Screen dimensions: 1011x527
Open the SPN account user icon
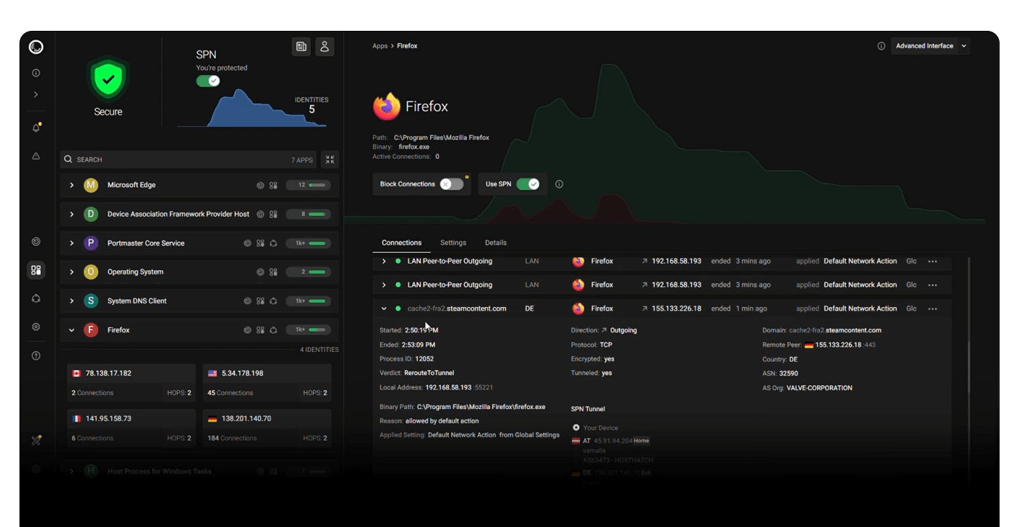324,46
